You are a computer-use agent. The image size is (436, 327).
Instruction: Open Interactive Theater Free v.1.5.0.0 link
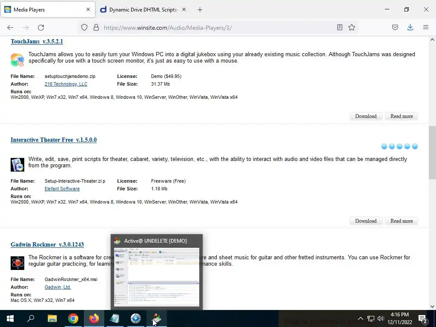[54, 140]
